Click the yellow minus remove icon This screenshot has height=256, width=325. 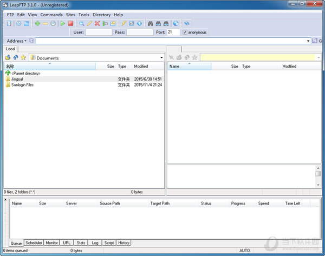45,24
